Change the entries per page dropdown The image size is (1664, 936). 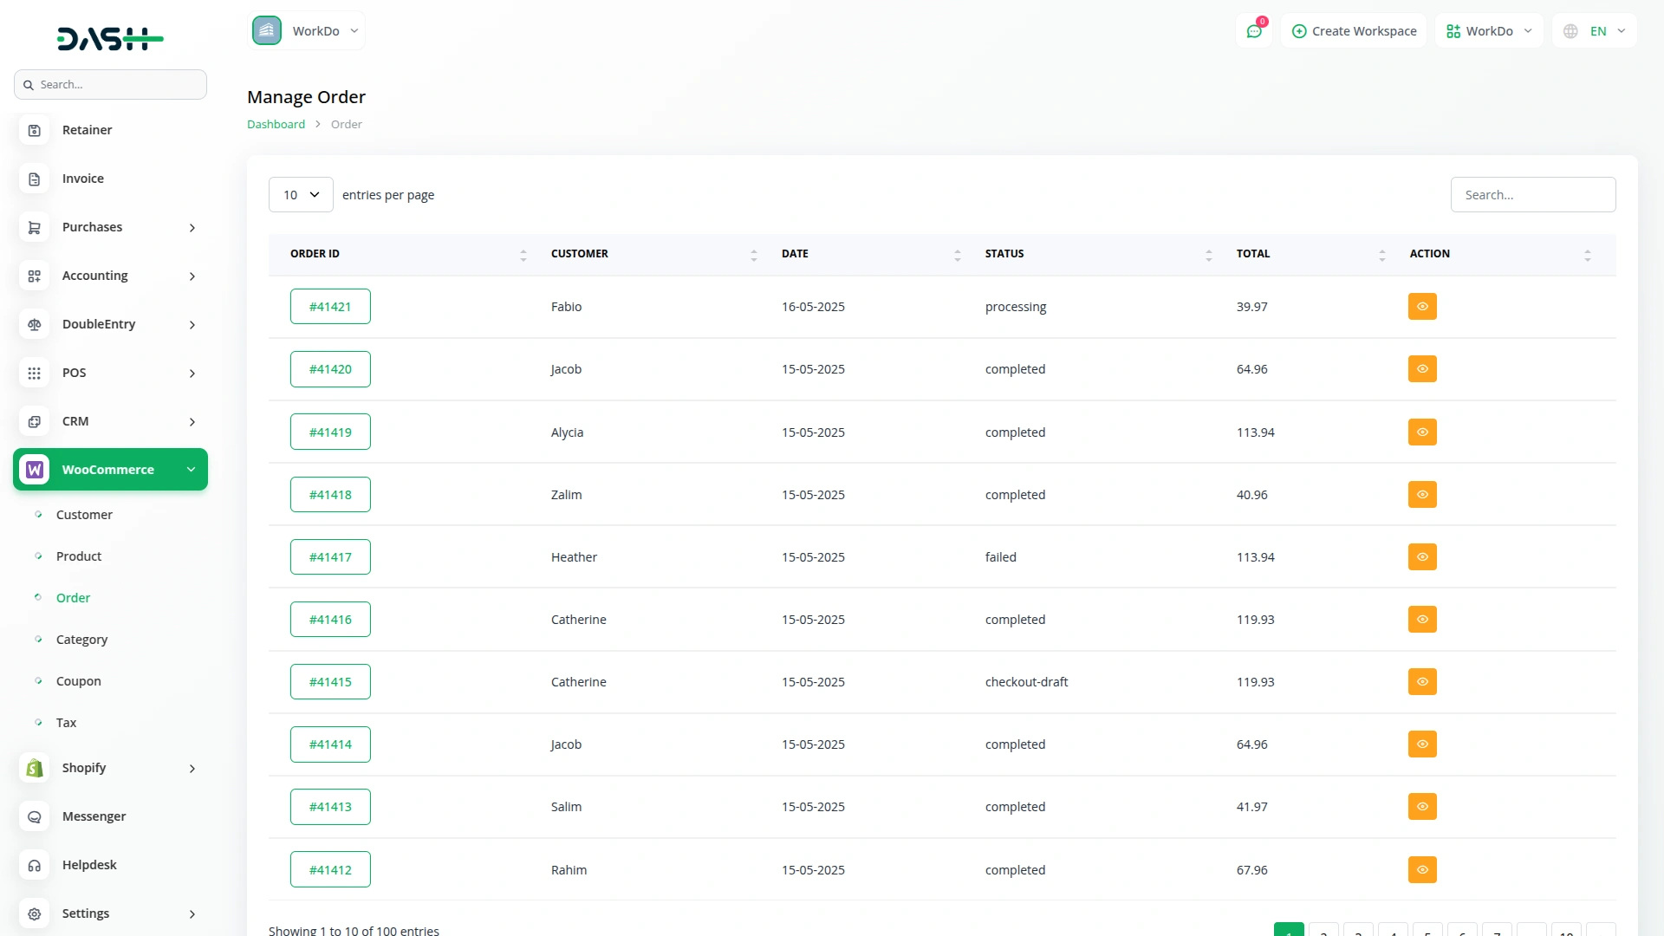coord(300,194)
